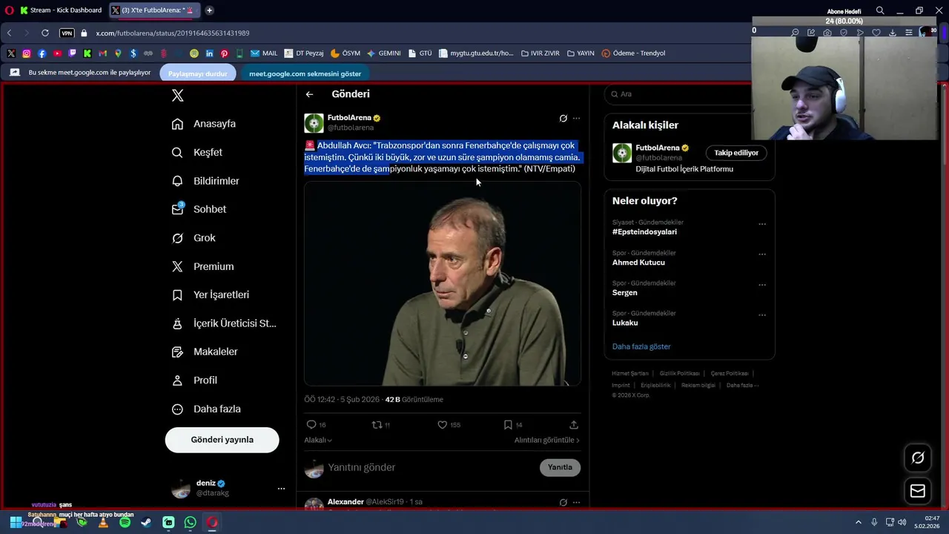This screenshot has height=534, width=949.
Task: Open Steam from the taskbar
Action: 146,522
